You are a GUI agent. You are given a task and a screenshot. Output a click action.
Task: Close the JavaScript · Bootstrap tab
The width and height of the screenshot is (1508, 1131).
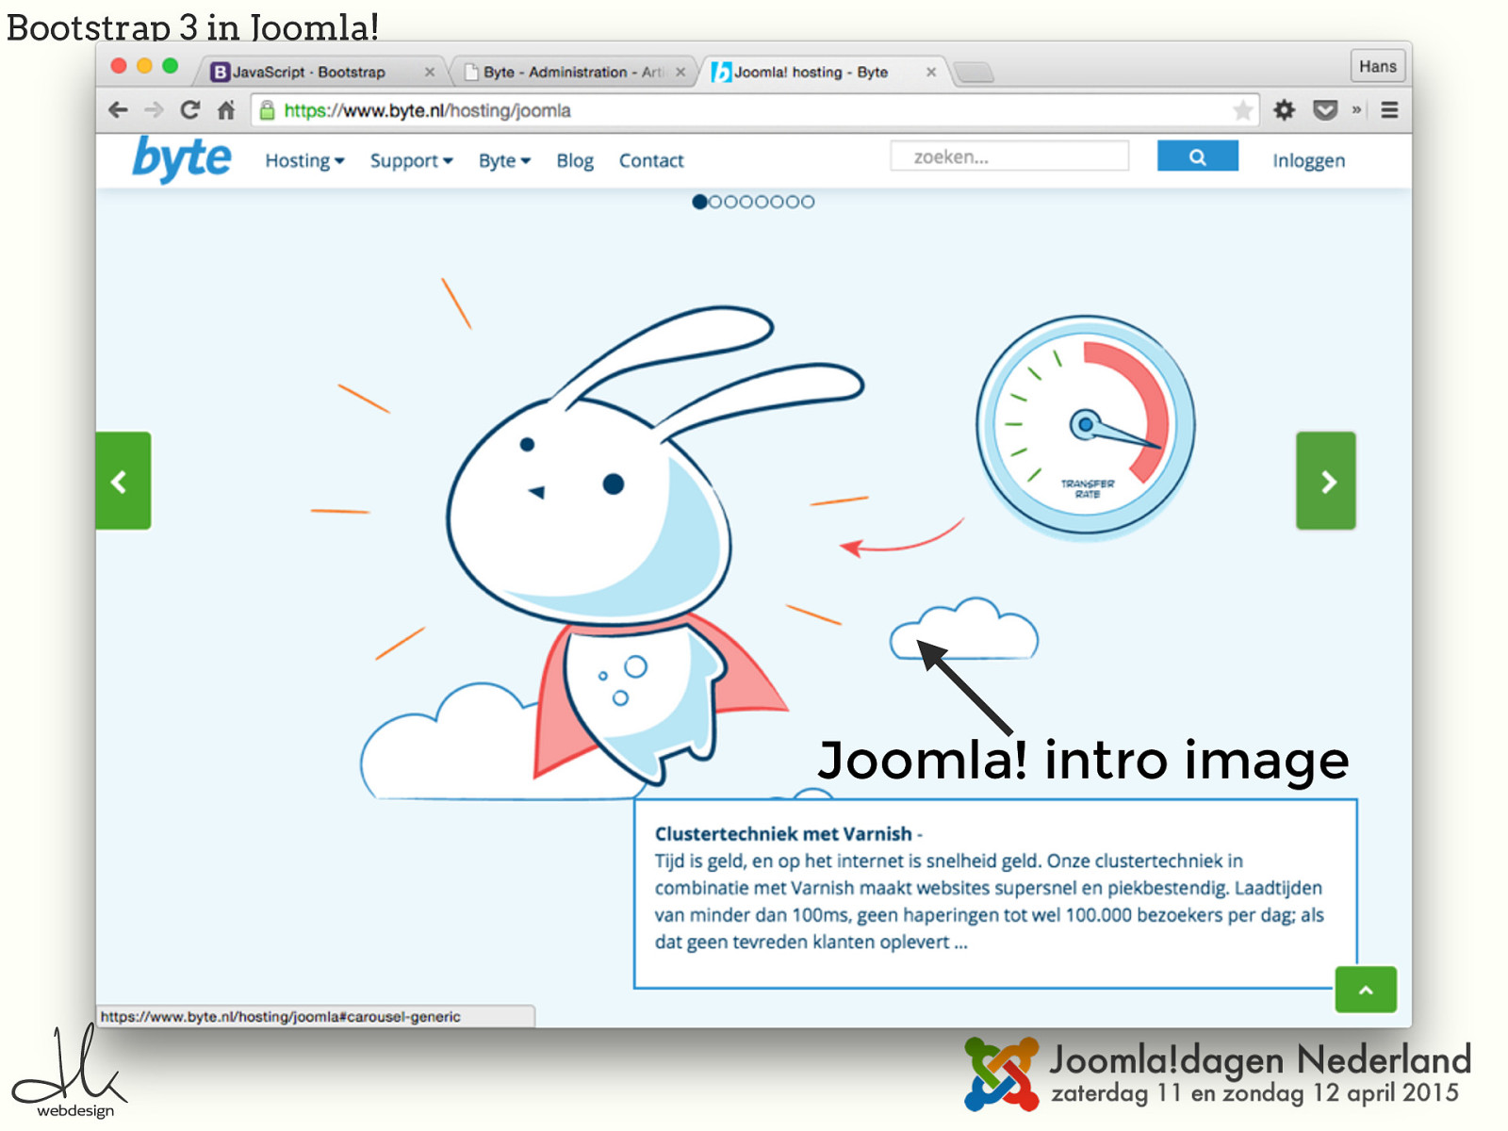tap(430, 72)
